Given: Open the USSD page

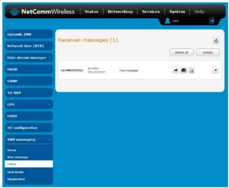Looking at the screenshot, I should (29, 116).
